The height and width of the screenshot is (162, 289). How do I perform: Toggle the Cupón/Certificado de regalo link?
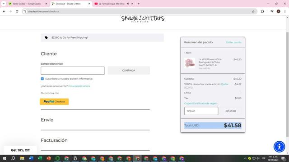pyautogui.click(x=200, y=103)
